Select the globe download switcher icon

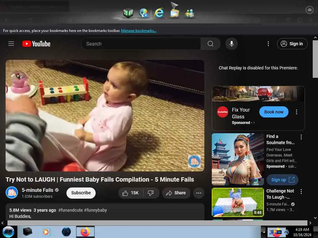click(x=144, y=13)
